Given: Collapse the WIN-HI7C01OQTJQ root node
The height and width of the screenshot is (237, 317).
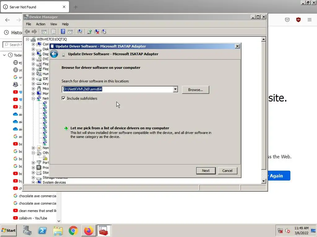Looking at the screenshot, I should pos(28,39).
